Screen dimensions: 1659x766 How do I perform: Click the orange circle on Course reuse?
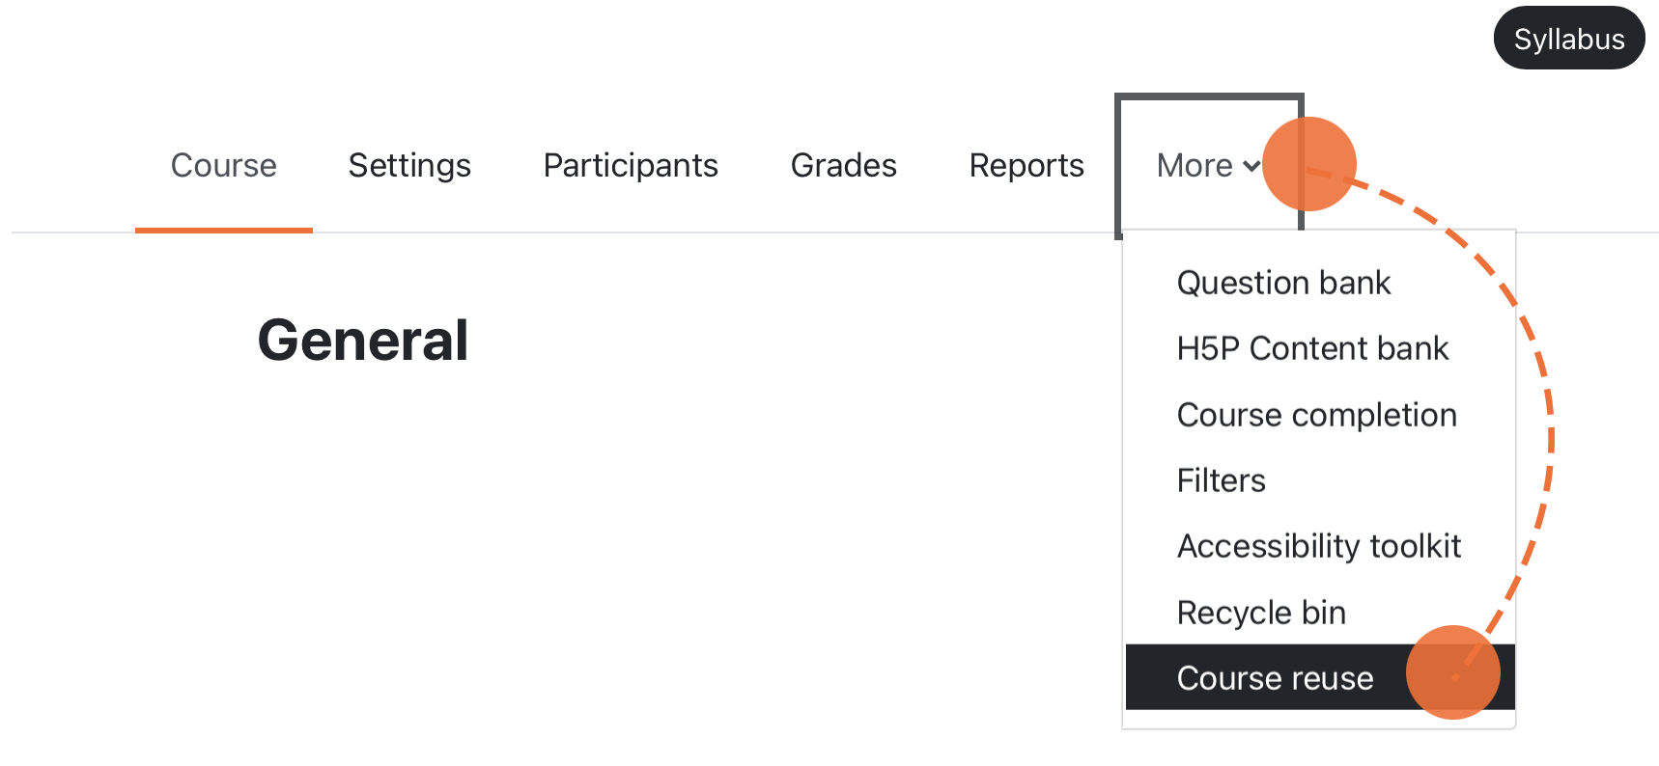pos(1454,672)
